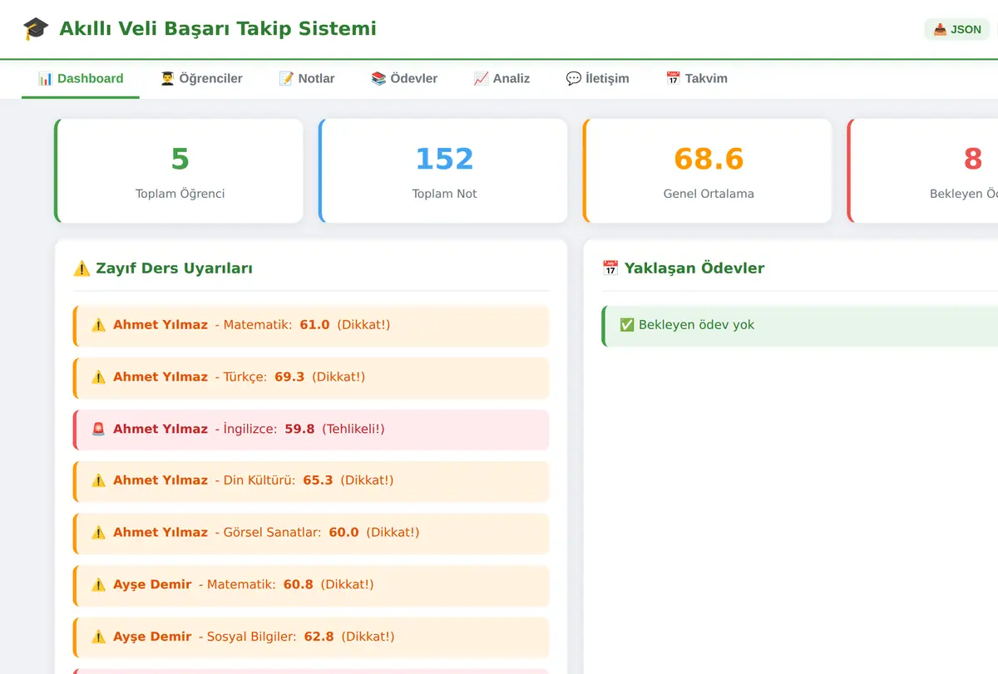Switch to the Takvim tab

[696, 79]
